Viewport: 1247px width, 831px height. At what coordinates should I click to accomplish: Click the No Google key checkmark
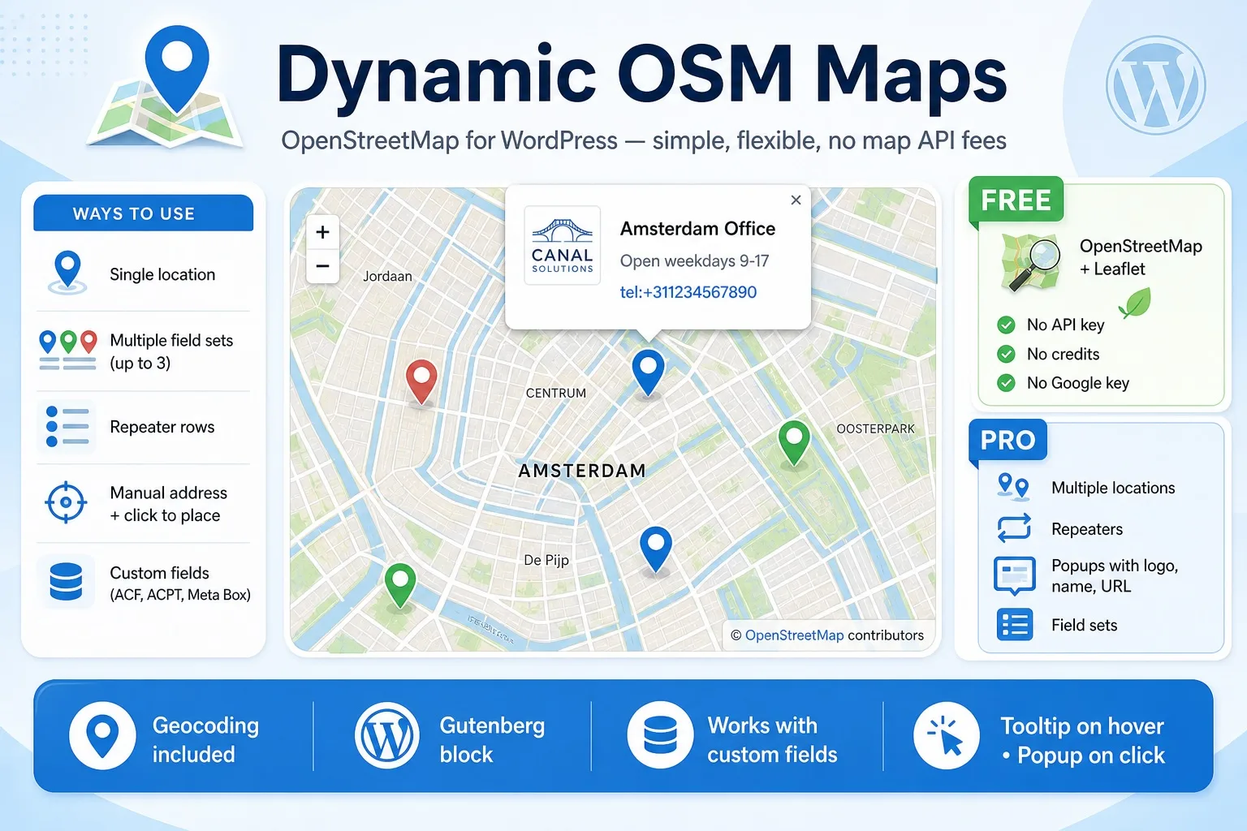[x=1006, y=383]
